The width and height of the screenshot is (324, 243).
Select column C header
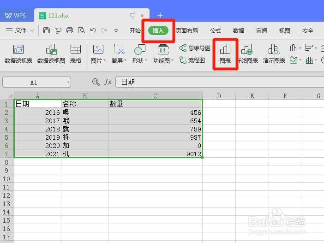155,95
